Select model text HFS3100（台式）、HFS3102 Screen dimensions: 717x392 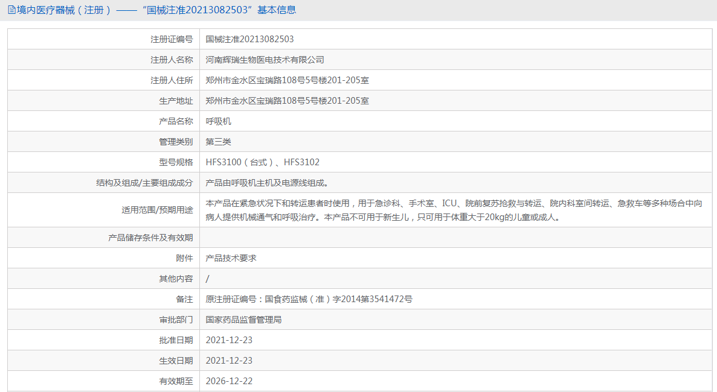pyautogui.click(x=263, y=162)
